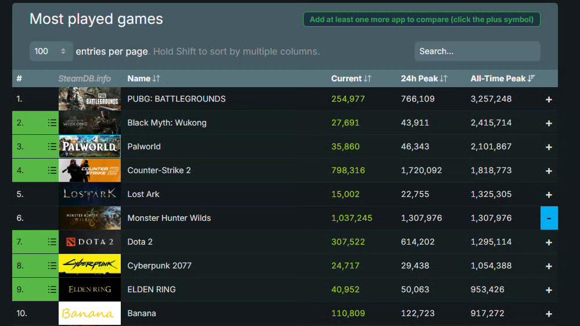Click the Search input field

coord(477,51)
